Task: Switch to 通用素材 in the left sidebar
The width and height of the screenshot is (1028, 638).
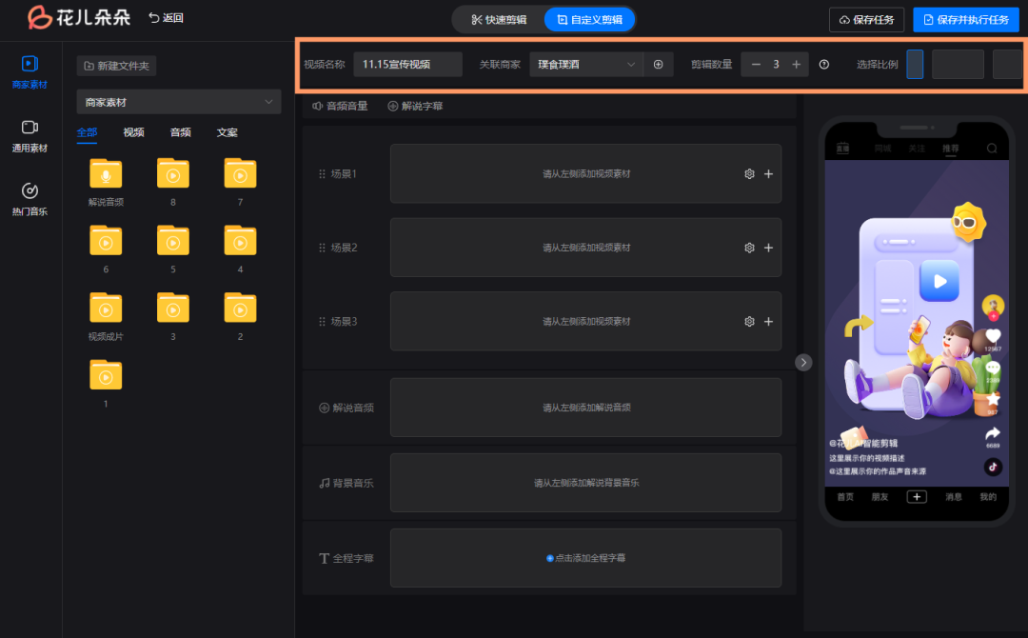Action: pyautogui.click(x=30, y=136)
